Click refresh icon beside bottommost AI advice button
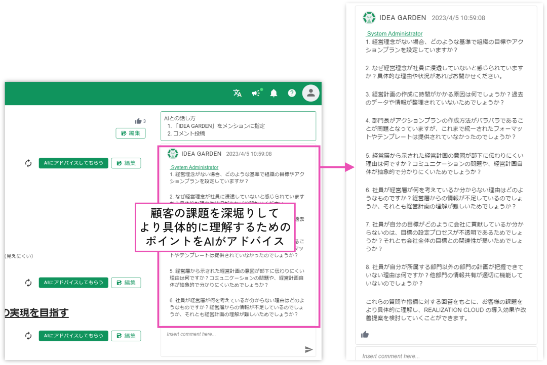547x365 pixels. (x=28, y=336)
